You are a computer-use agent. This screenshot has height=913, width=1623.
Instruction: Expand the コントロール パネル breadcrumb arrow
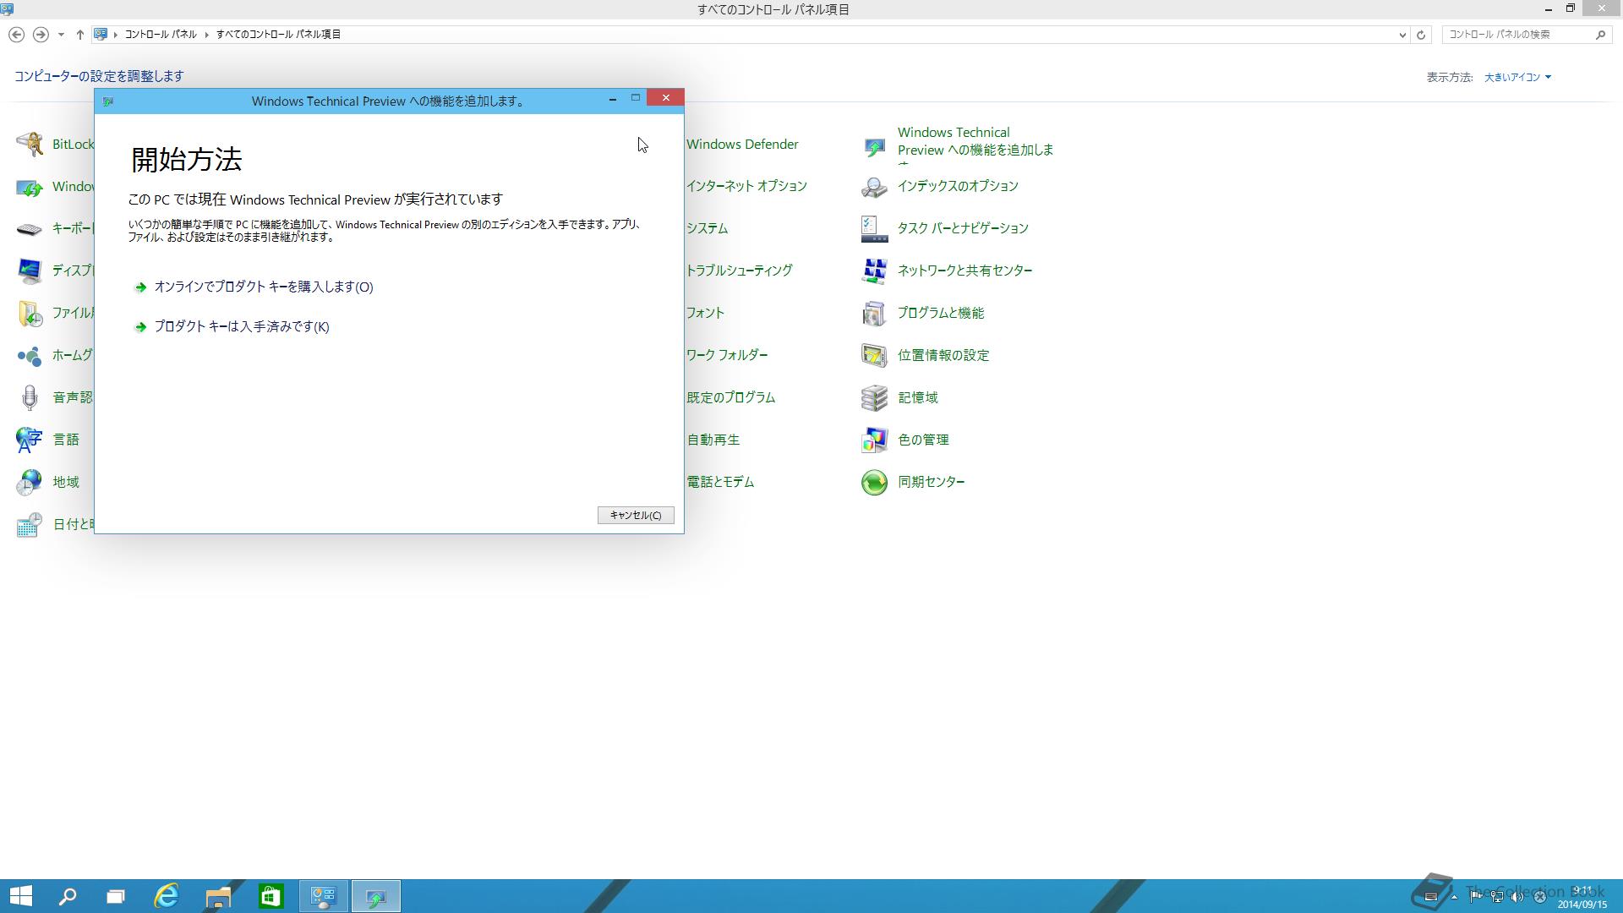(206, 35)
